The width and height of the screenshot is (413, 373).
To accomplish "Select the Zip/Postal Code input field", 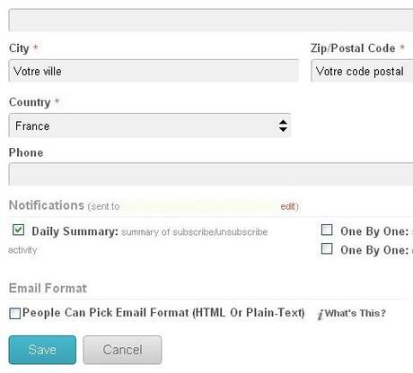I will (x=362, y=71).
